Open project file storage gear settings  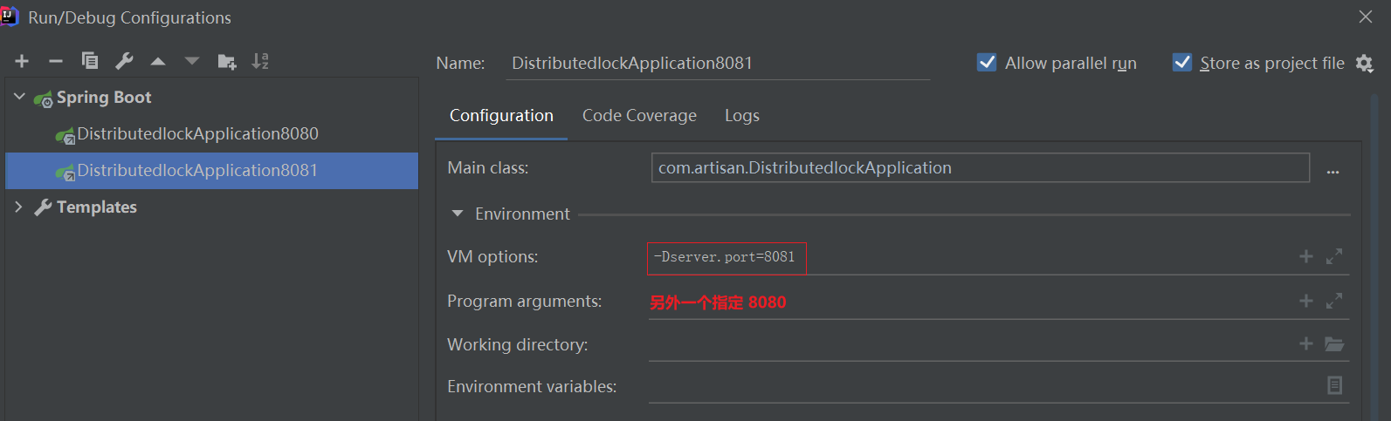click(x=1365, y=64)
